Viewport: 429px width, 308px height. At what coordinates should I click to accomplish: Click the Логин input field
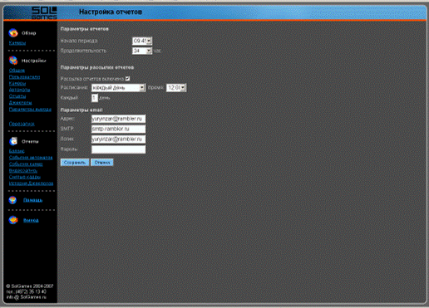(x=118, y=139)
